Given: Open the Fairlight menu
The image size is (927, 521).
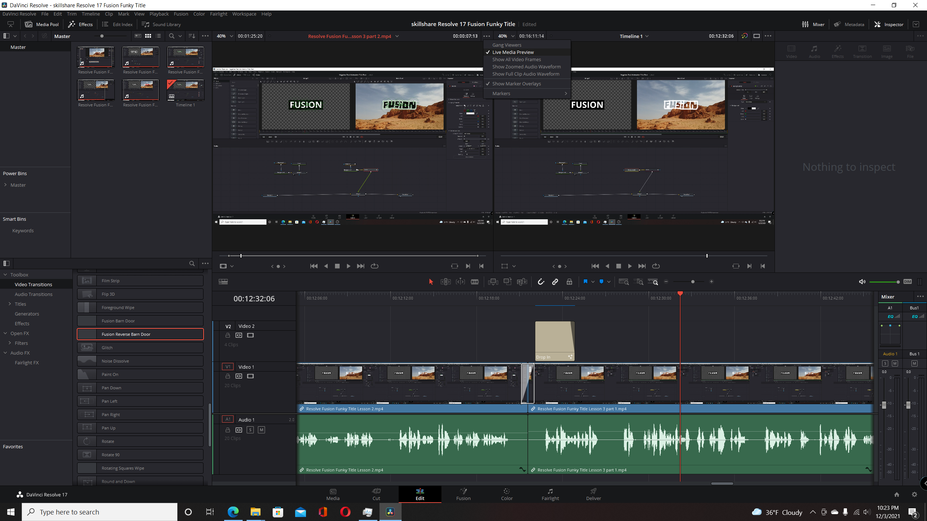Looking at the screenshot, I should coord(219,14).
